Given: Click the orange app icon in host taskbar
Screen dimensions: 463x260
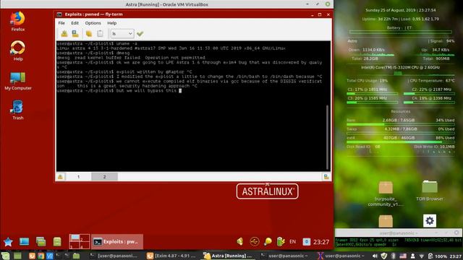Looking at the screenshot, I should click(x=32, y=256).
